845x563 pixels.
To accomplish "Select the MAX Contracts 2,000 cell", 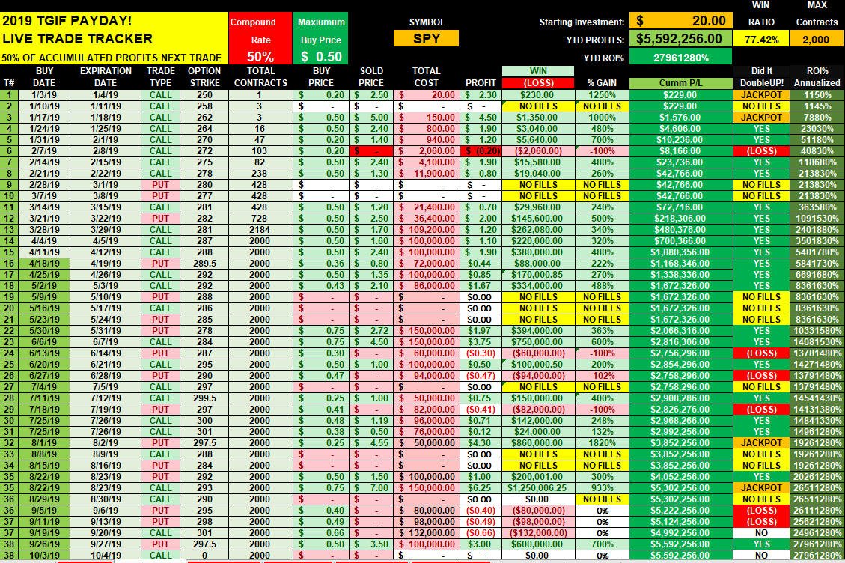I will (x=816, y=40).
